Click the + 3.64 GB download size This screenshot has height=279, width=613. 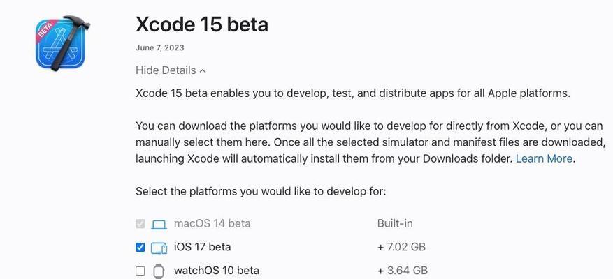pyautogui.click(x=403, y=271)
